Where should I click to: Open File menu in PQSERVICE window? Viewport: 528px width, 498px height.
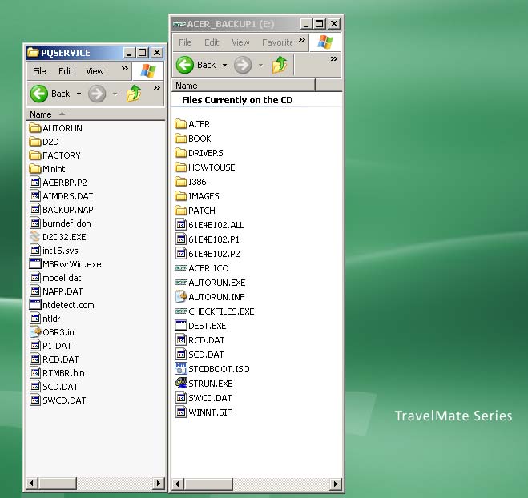pos(39,71)
